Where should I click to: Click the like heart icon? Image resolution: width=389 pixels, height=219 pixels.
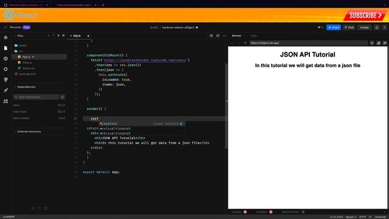319,27
